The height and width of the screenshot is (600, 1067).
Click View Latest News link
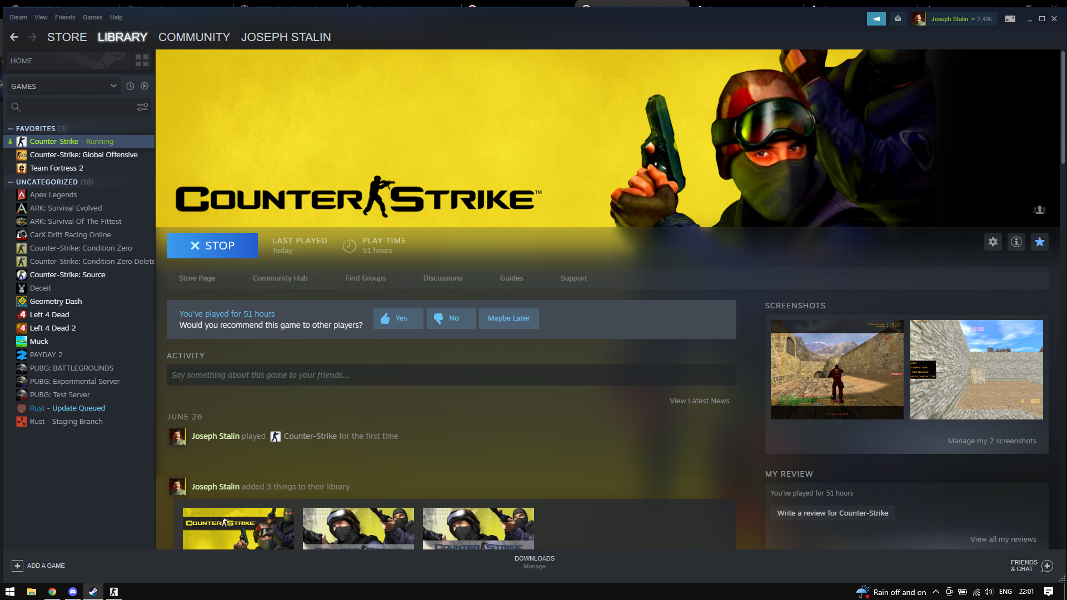pyautogui.click(x=699, y=401)
